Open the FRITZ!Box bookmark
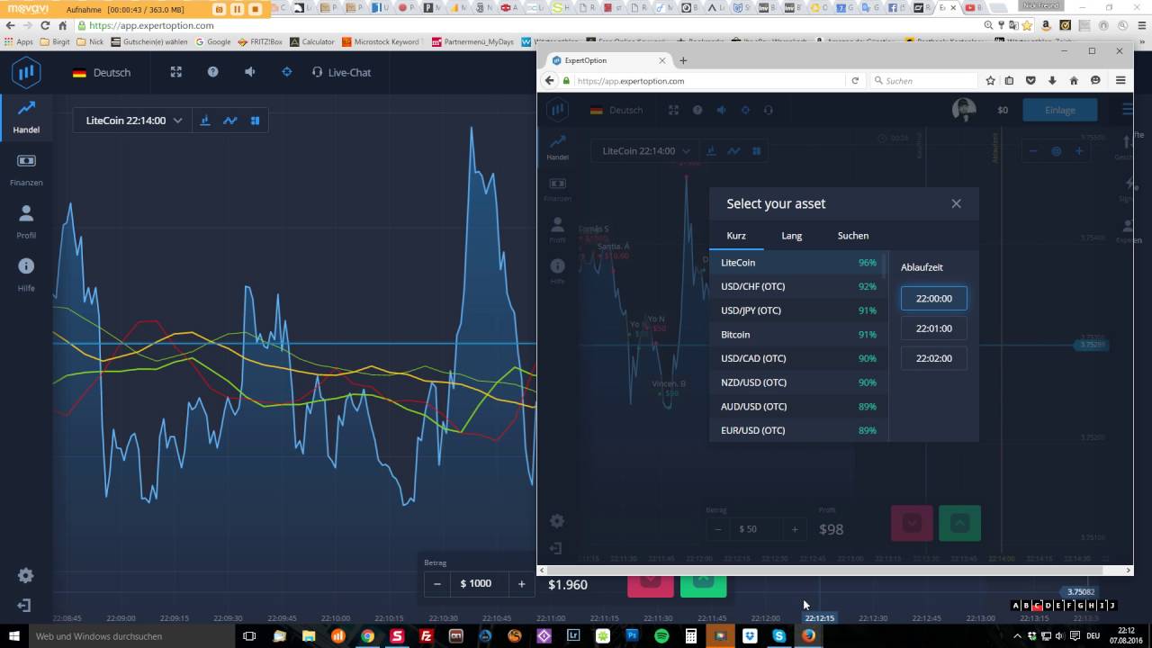The width and height of the screenshot is (1152, 648). [260, 41]
